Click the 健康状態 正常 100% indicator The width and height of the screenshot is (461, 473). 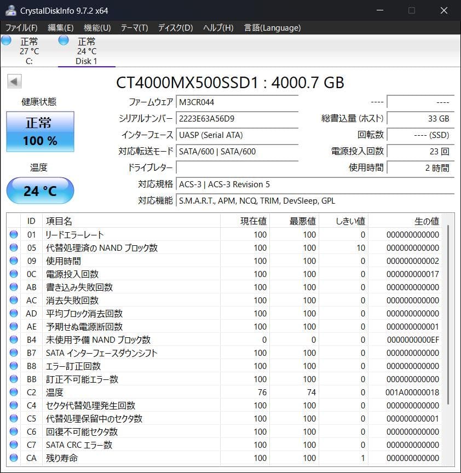39,131
